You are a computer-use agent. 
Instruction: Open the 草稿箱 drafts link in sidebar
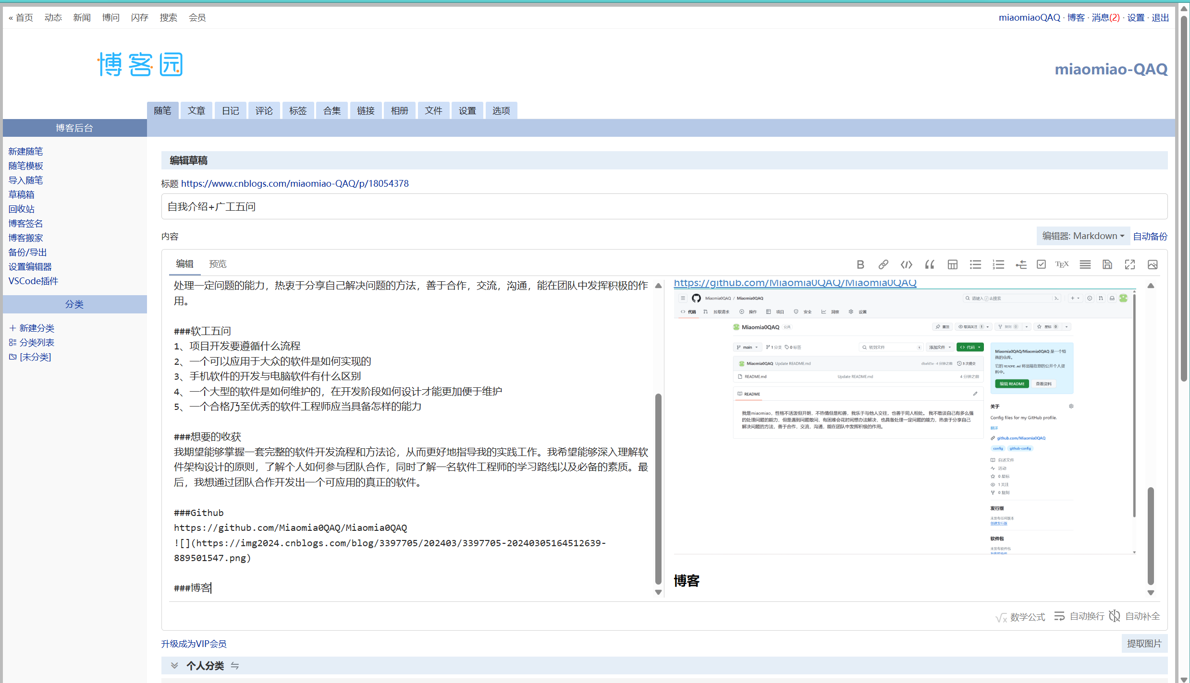[22, 194]
